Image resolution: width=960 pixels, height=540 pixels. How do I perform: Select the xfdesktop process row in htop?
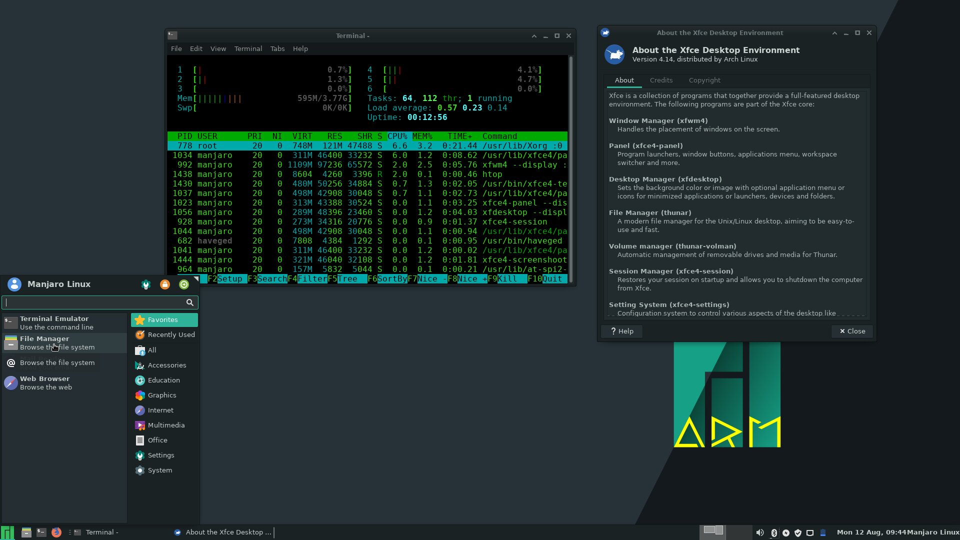(x=367, y=212)
